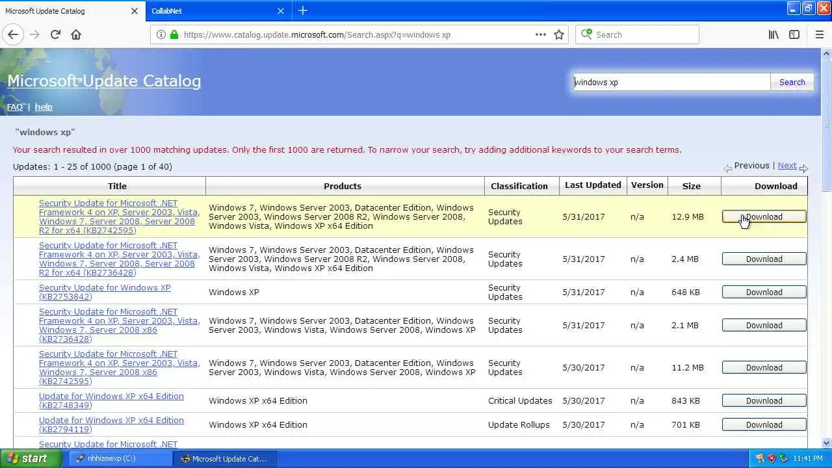Click the browser Forward arrow

[34, 34]
